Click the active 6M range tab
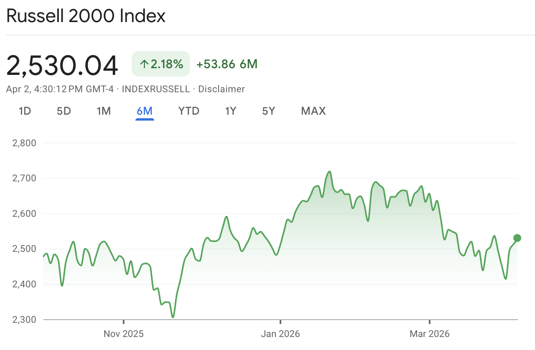Image resolution: width=535 pixels, height=350 pixels. coord(144,111)
